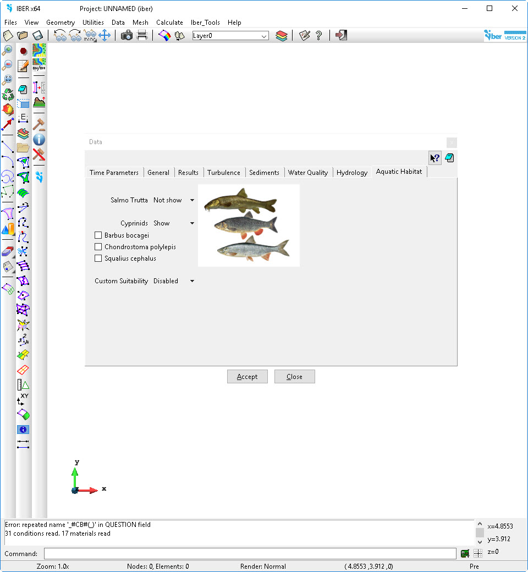Click the zoom in magnifier icon
The width and height of the screenshot is (528, 572).
click(8, 51)
